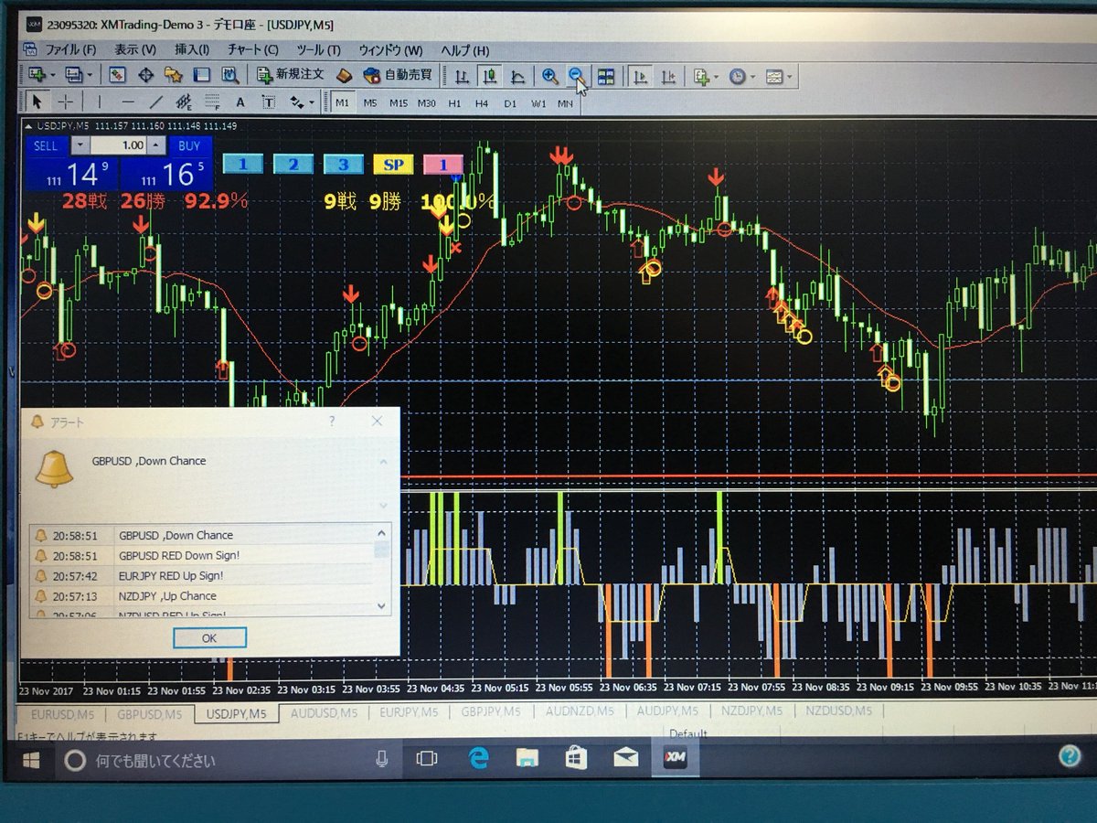Select the D1 timeframe

click(x=510, y=103)
